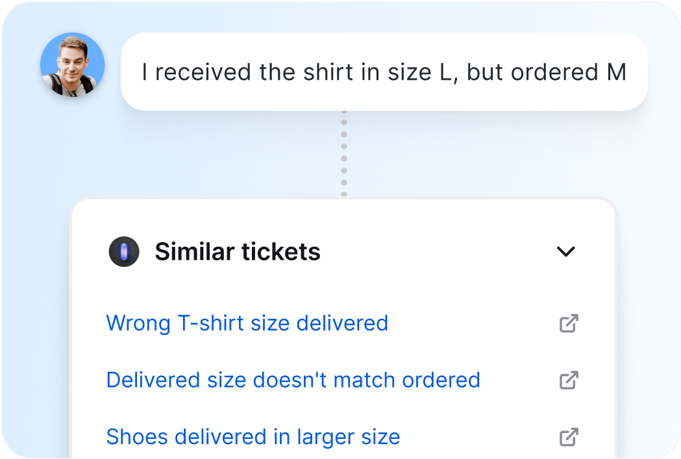
Task: Click external-link icon for "Wrong T-shirt size delivered"
Action: click(569, 323)
